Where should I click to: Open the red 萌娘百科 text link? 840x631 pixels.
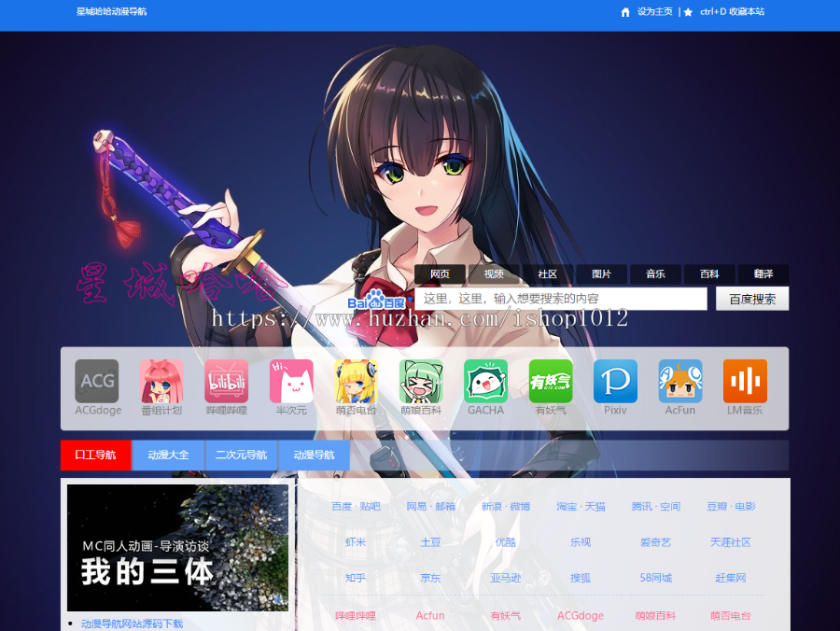656,616
